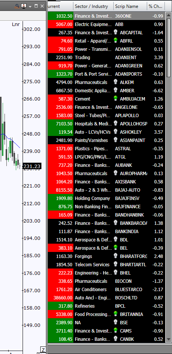Screen dimensions: 172x354
Task: Click the bulb icon beside BHARTIARTL
Action: [116, 264]
